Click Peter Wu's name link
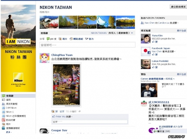187x139 pixels. click(61, 117)
